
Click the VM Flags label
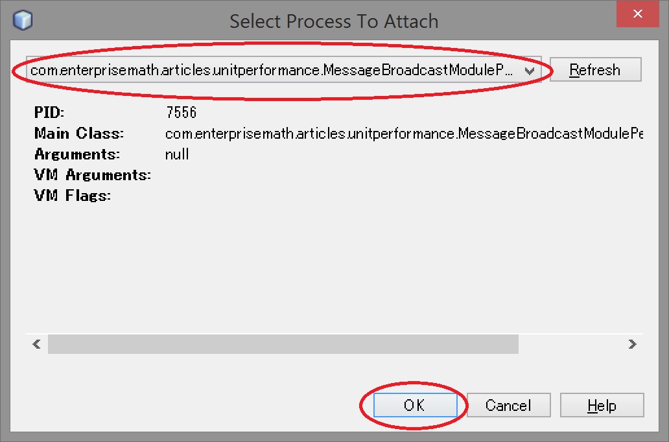73,196
